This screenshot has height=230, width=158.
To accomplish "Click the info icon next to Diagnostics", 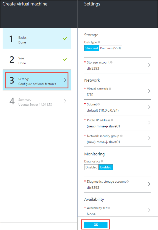I will (102, 161).
